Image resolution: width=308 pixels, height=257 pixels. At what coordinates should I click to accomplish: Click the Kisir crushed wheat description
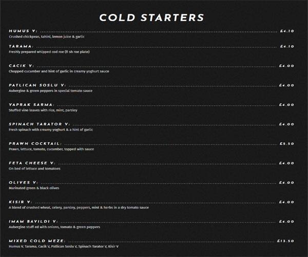coord(79,208)
